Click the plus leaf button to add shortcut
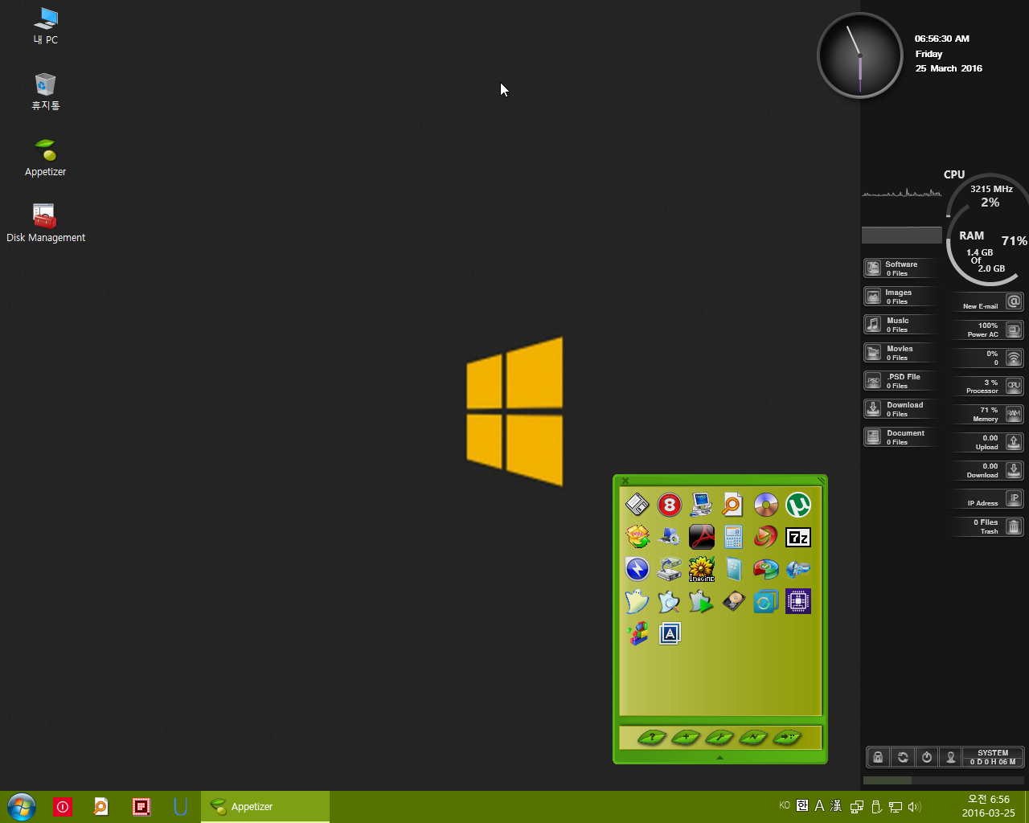Image resolution: width=1029 pixels, height=823 pixels. (x=686, y=737)
